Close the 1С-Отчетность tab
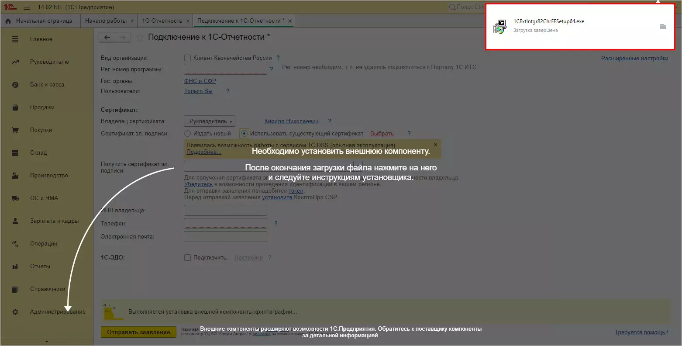The height and width of the screenshot is (346, 682). (x=188, y=21)
